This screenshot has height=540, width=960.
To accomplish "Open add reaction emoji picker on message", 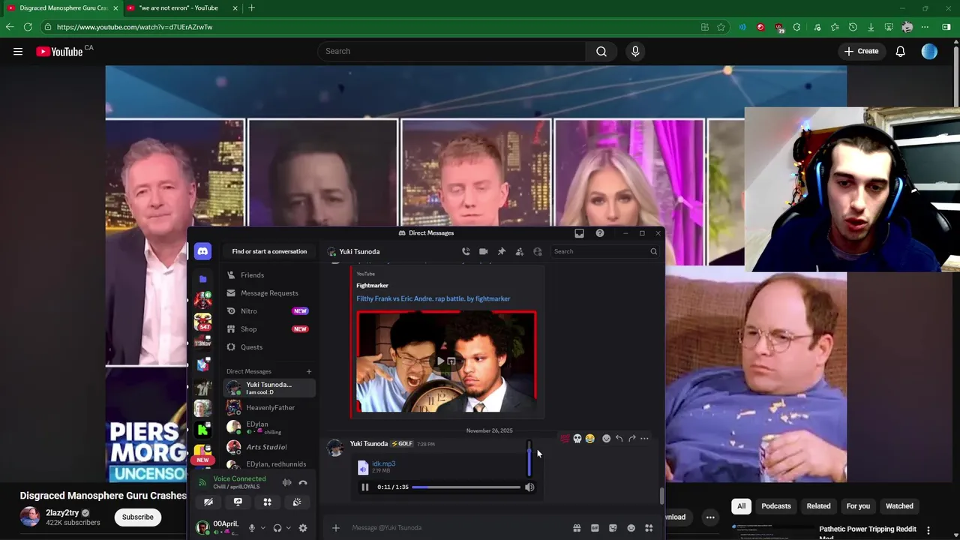I will pyautogui.click(x=606, y=439).
